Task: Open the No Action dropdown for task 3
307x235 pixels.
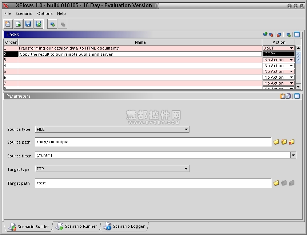Action: [x=279, y=60]
